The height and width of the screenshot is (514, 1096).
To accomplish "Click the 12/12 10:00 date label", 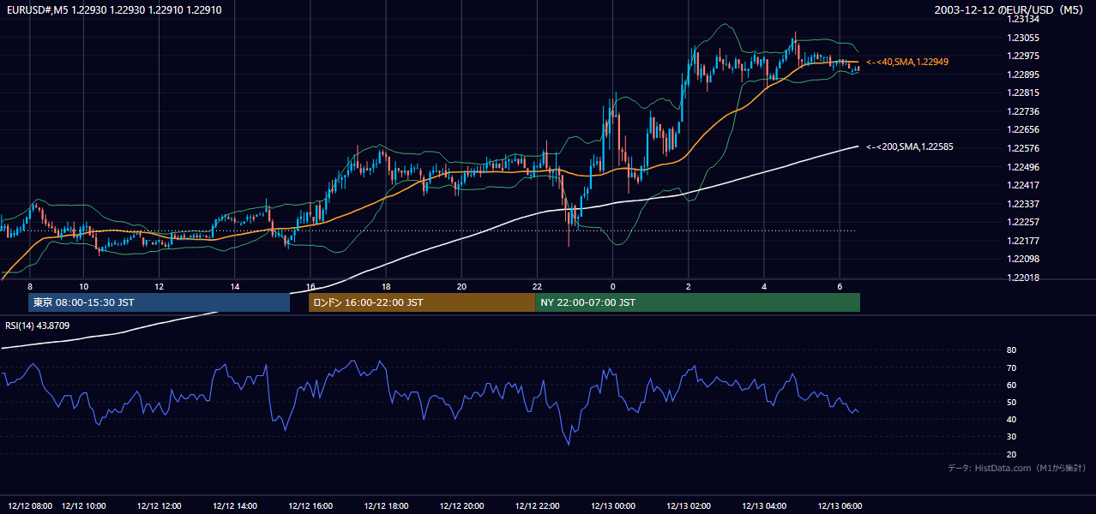I will [83, 505].
